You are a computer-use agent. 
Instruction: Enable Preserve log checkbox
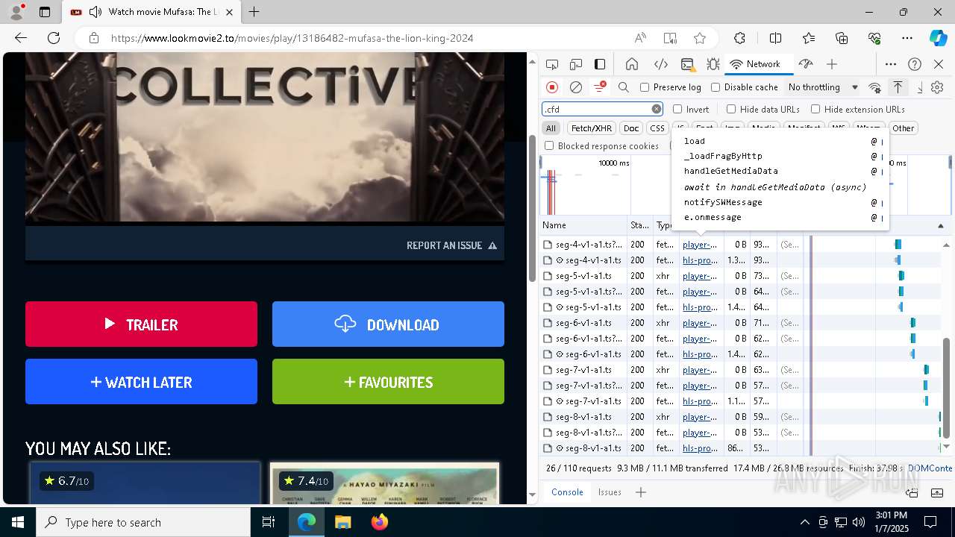[x=645, y=87]
